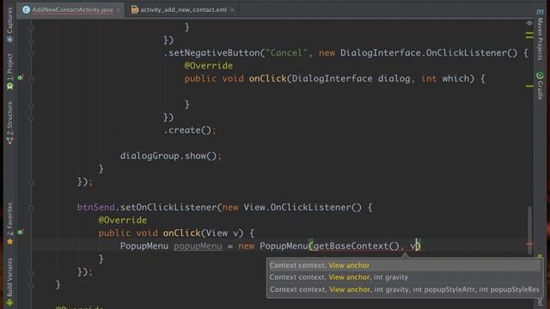Image resolution: width=550 pixels, height=309 pixels.
Task: Click 'View.OnClickListener()' text
Action: (302, 208)
